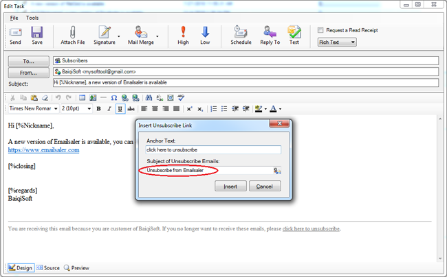Click the insert hyperlink globe icon
The image size is (447, 277).
125,98
